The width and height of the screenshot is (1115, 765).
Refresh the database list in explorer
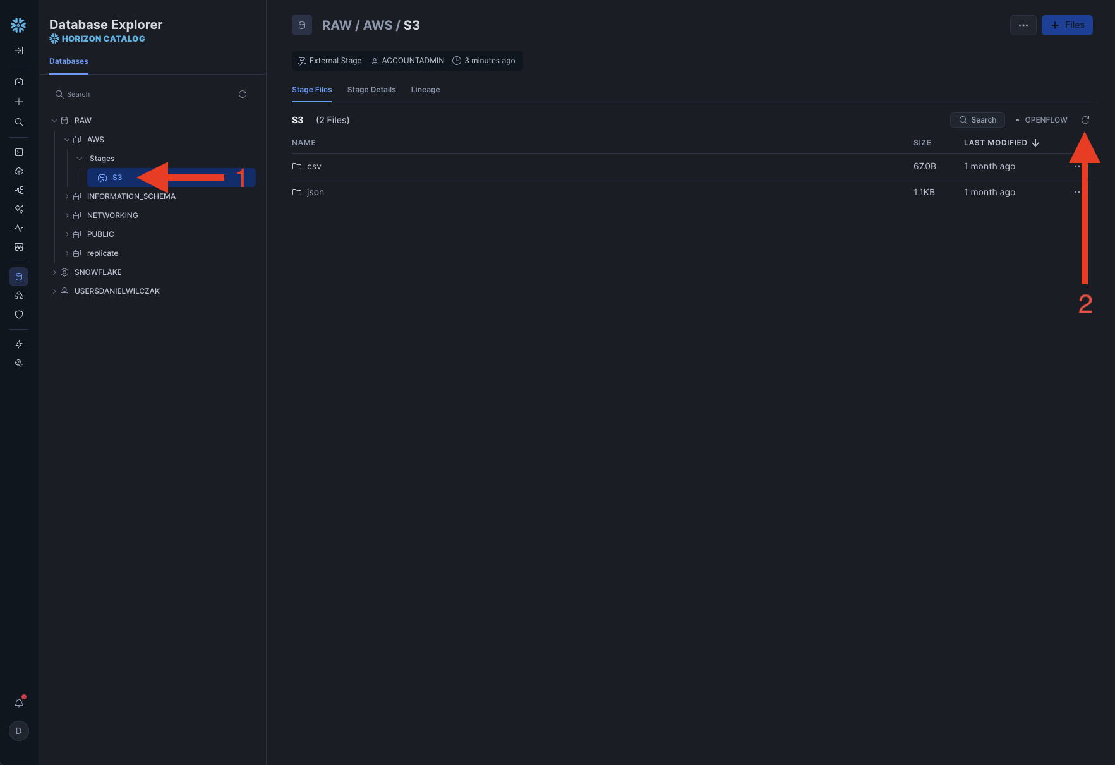(x=243, y=94)
